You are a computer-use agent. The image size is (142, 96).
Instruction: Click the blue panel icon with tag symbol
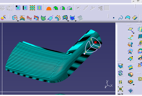click(120, 66)
